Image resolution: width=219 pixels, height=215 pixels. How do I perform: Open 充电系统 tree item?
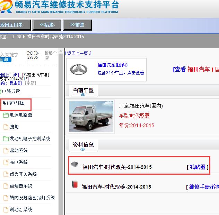point(19,162)
